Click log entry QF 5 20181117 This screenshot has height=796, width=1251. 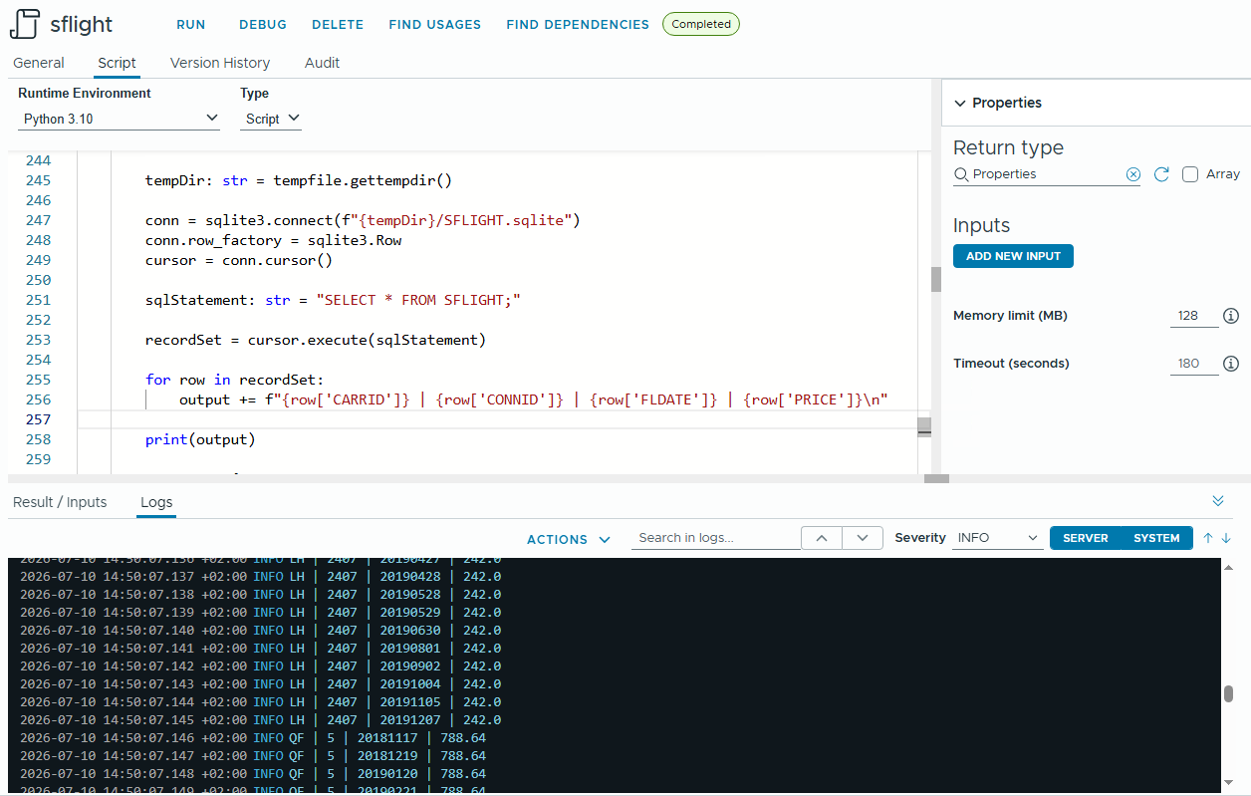pyautogui.click(x=253, y=738)
